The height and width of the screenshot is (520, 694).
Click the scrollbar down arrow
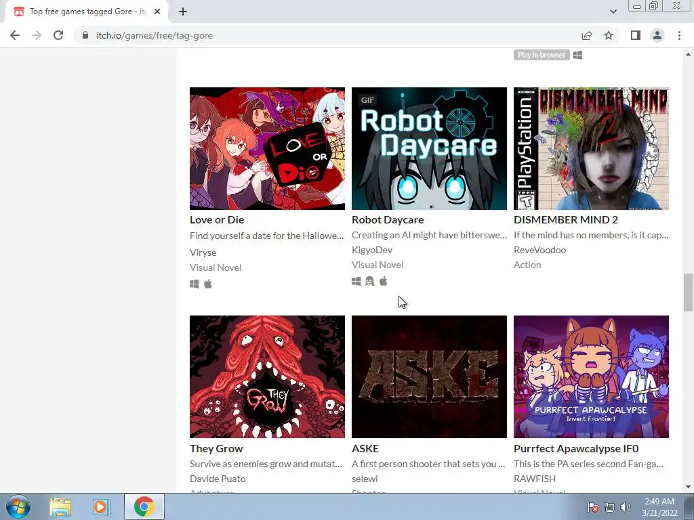click(x=688, y=487)
